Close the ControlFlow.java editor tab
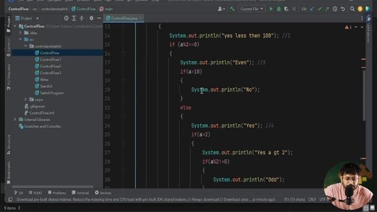This screenshot has width=377, height=212. pos(141,18)
